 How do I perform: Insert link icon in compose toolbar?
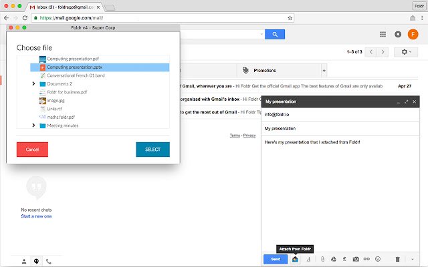coord(366,259)
